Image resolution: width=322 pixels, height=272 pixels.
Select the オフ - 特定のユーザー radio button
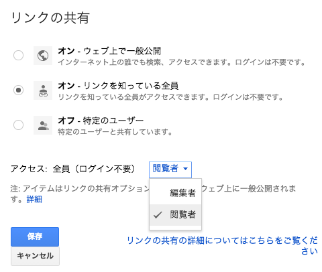[18, 125]
